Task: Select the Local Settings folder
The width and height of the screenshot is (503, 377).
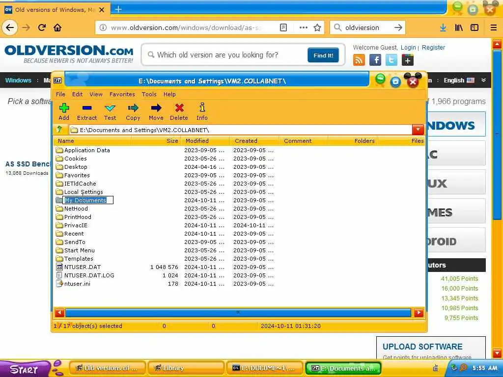Action: tap(80, 192)
